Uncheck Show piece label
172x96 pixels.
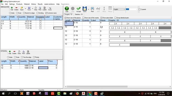102,18
